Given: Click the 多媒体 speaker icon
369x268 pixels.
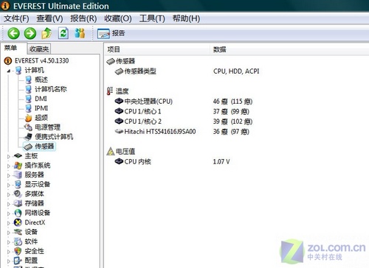Looking at the screenshot, I should tap(18, 194).
